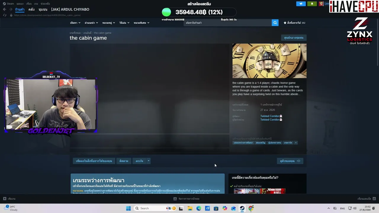
Task: Open the friends and chat icon
Action: coord(374,199)
